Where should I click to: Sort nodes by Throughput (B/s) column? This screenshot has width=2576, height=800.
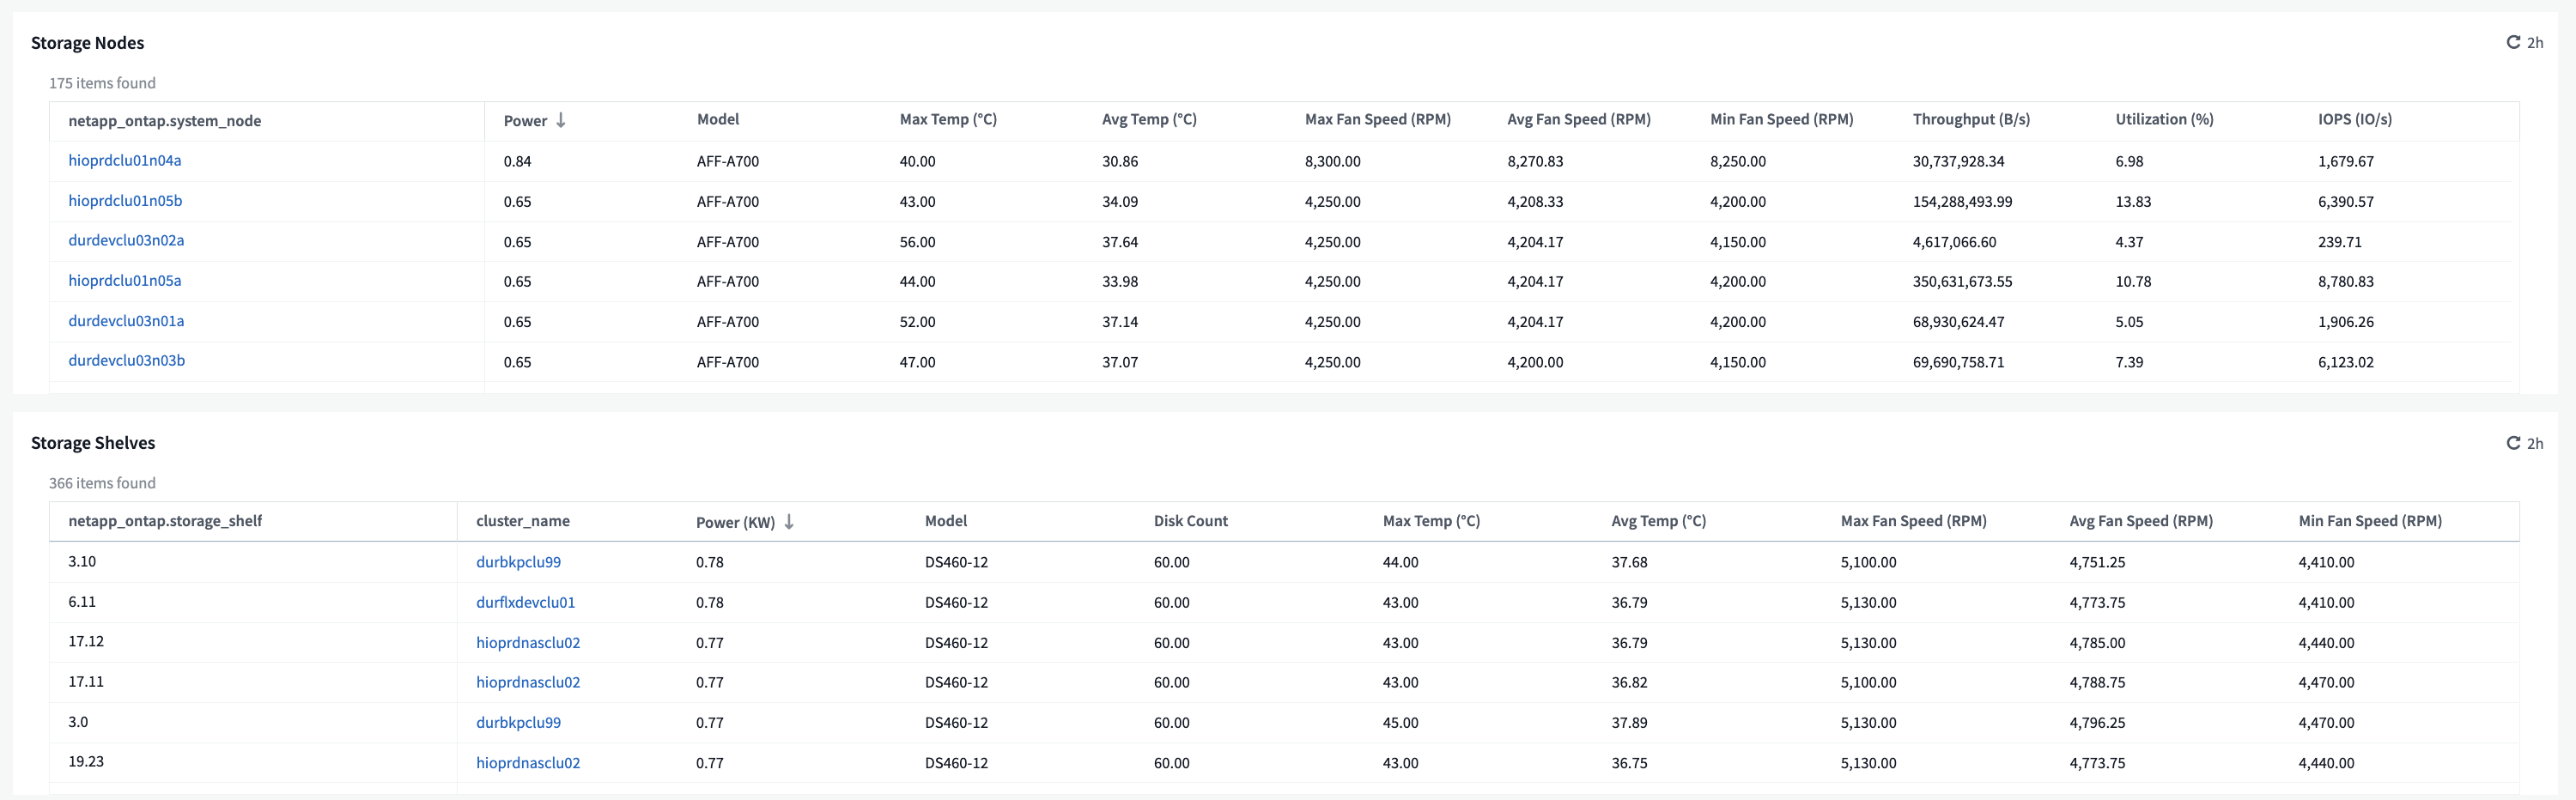pyautogui.click(x=1971, y=119)
